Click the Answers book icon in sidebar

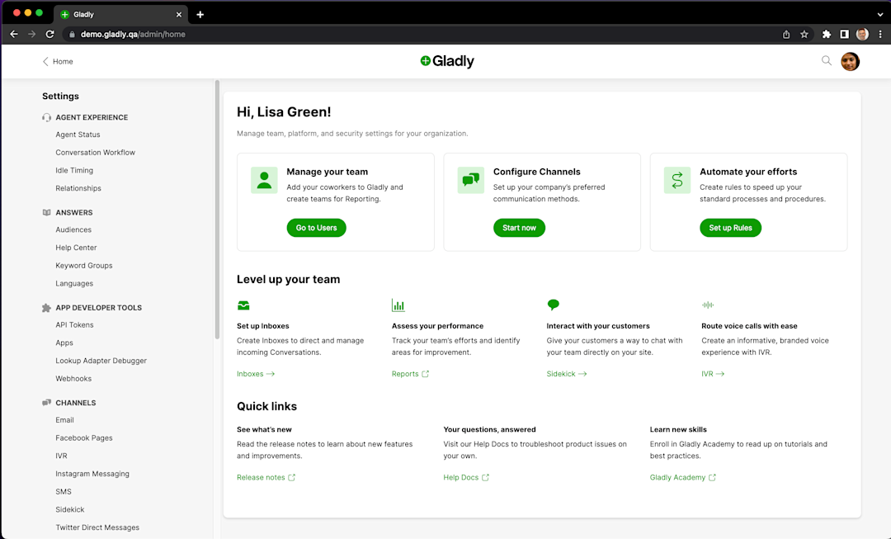tap(46, 212)
